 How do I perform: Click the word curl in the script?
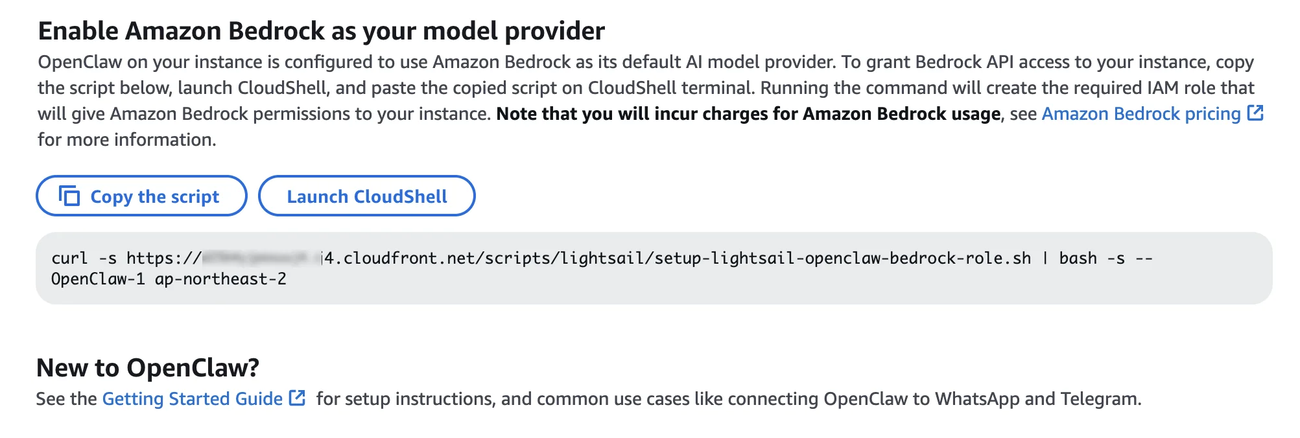[69, 258]
